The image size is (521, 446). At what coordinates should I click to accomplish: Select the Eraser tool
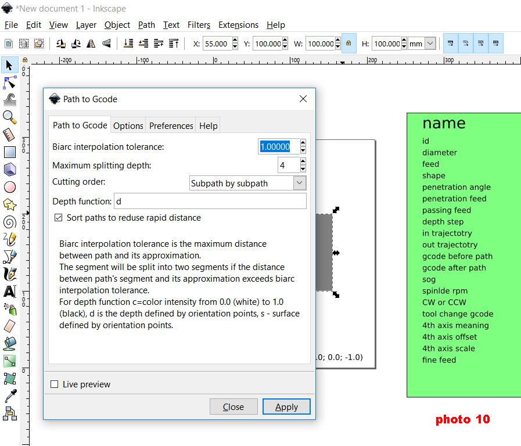(x=10, y=326)
